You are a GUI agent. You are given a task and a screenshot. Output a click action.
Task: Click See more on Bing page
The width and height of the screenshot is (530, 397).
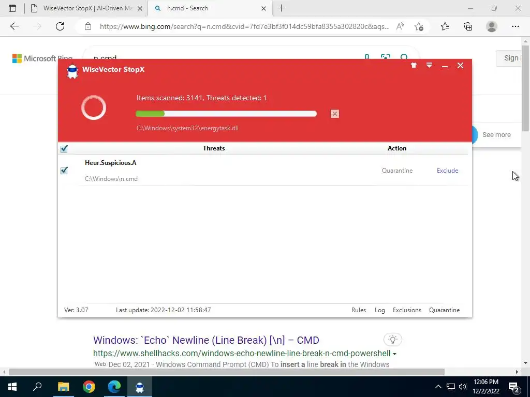(x=496, y=135)
